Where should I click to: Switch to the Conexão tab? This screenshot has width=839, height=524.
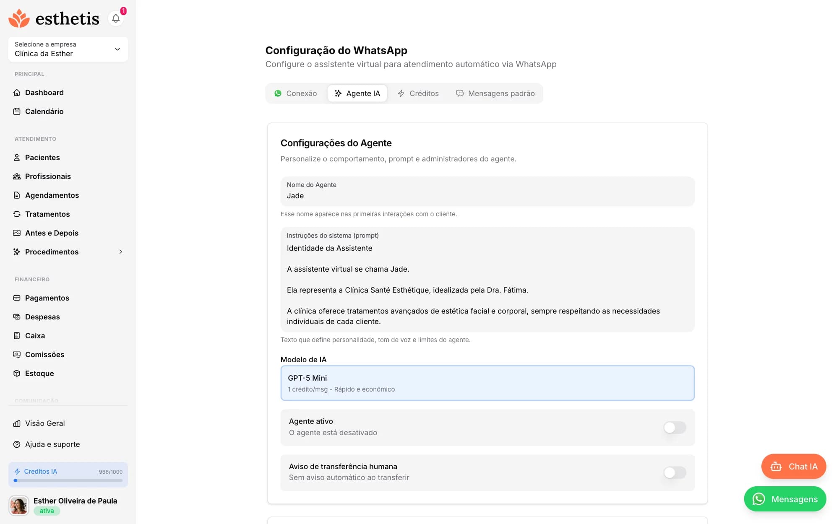click(x=295, y=93)
